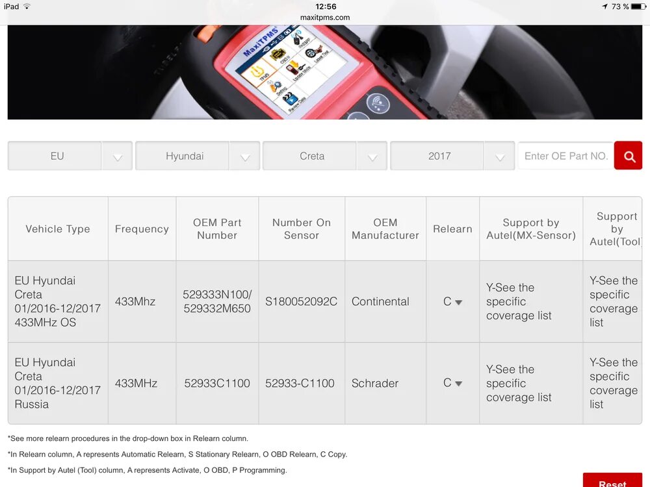Open Autel Tool coverage list, Schrader row
This screenshot has width=650, height=487.
tap(614, 383)
